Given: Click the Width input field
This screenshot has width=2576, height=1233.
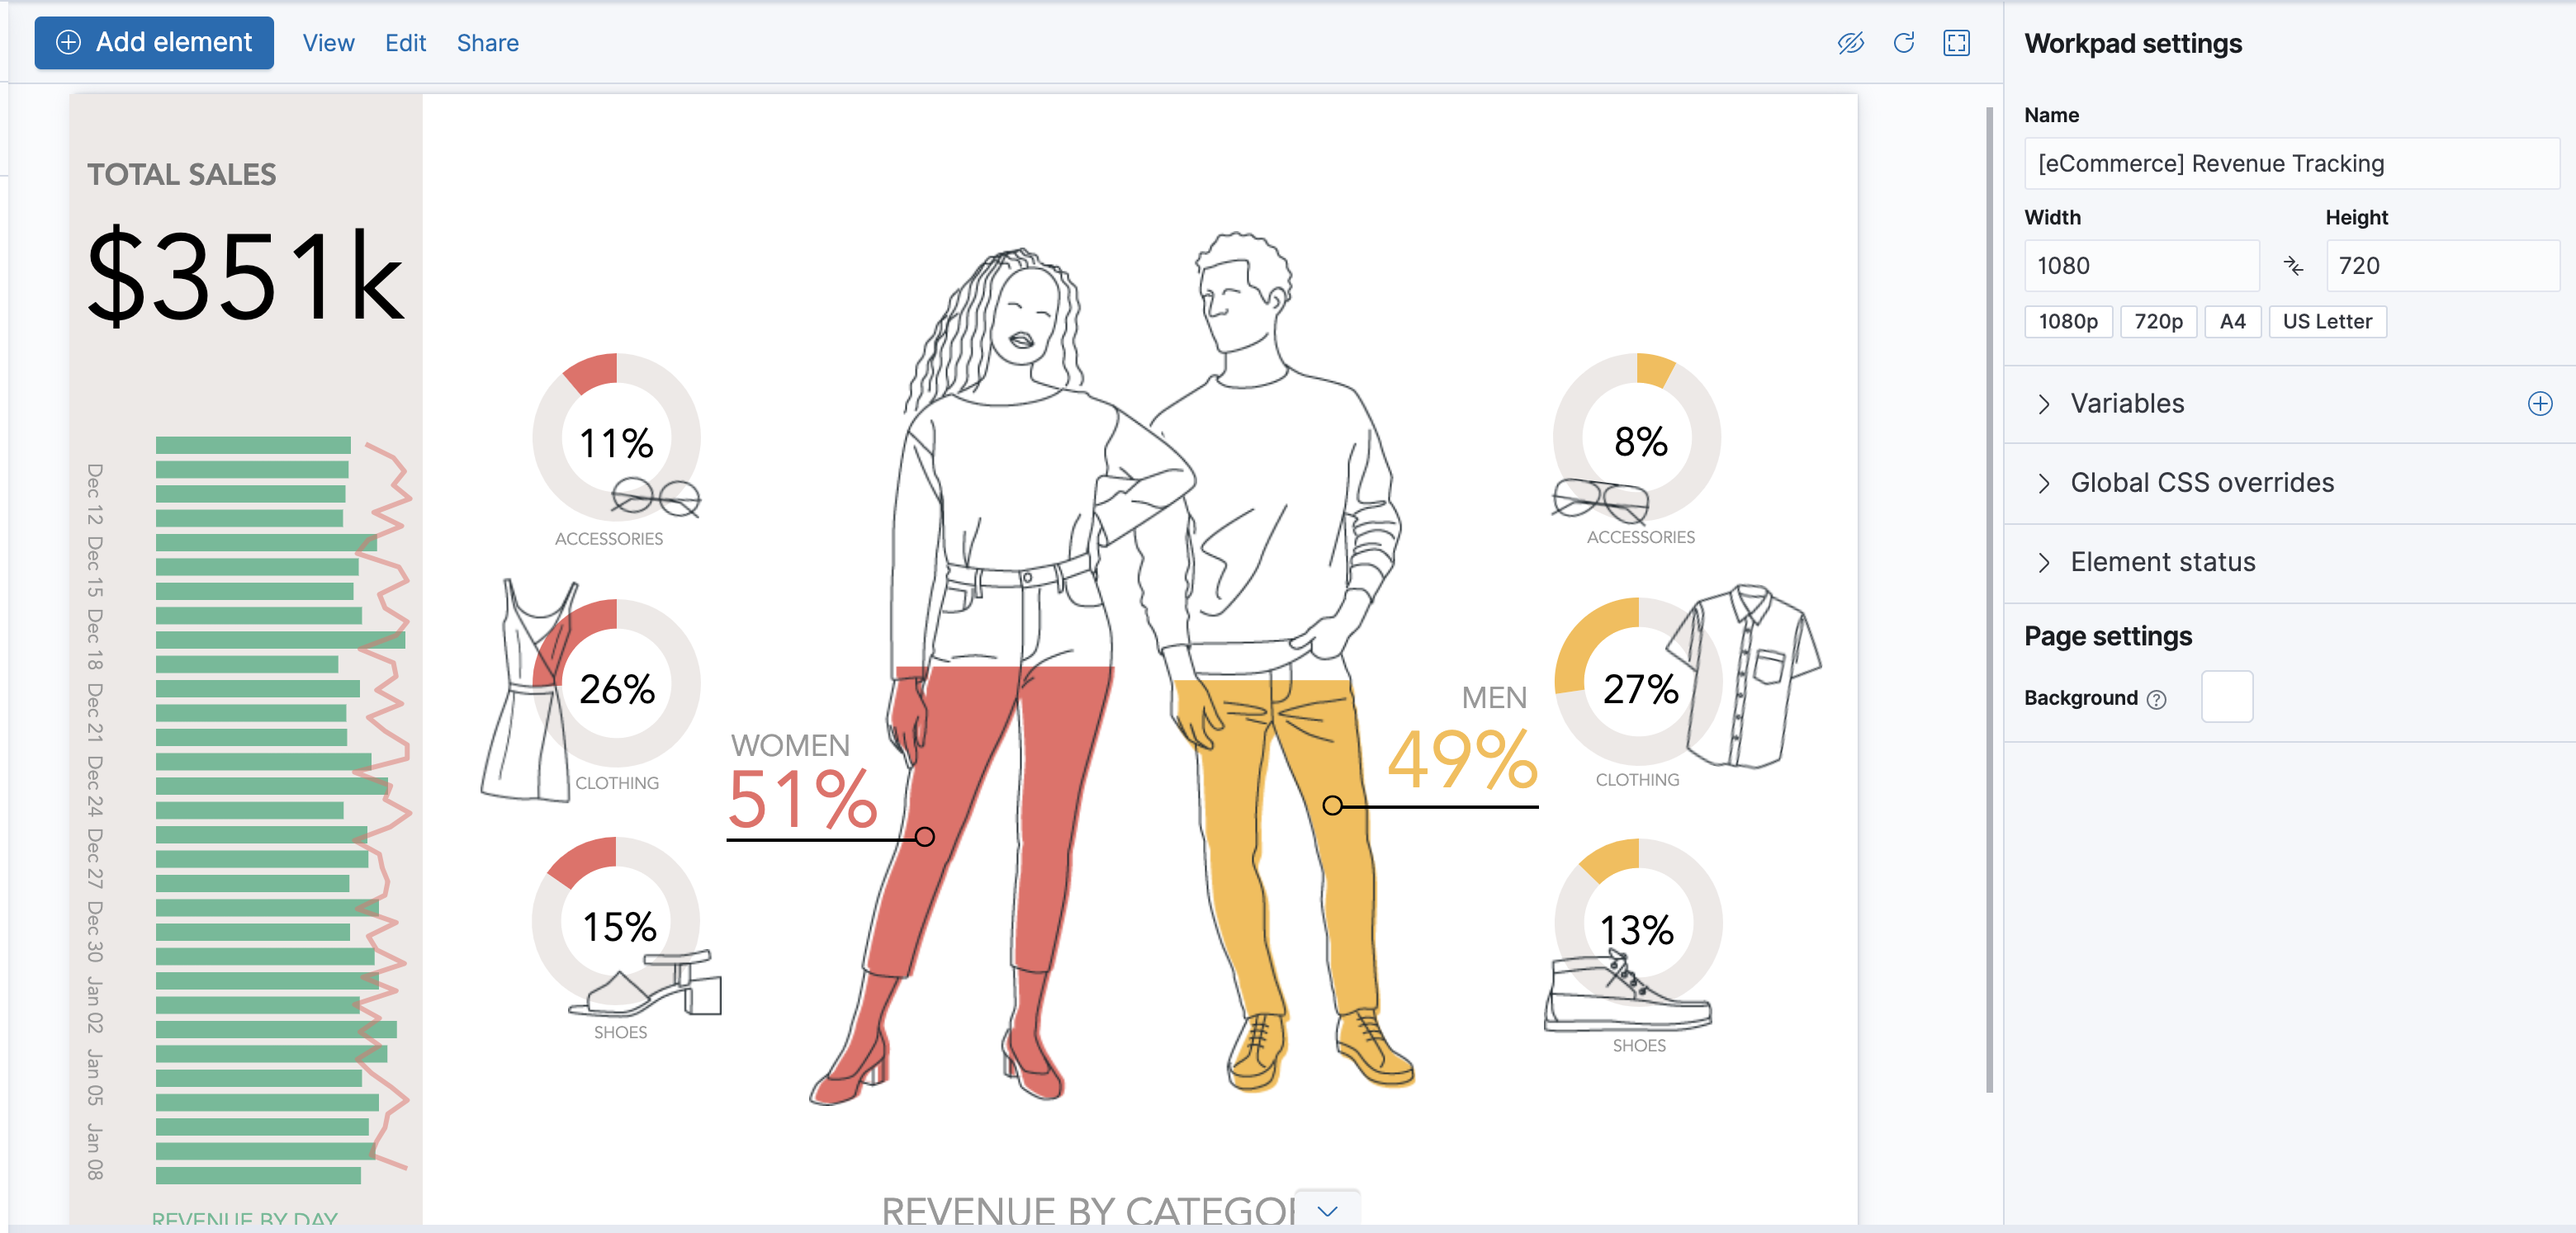Looking at the screenshot, I should 2141,266.
